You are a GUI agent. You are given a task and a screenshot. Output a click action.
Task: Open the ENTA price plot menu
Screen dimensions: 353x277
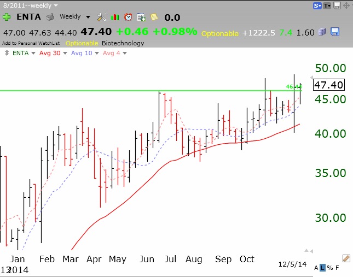[x=21, y=53]
